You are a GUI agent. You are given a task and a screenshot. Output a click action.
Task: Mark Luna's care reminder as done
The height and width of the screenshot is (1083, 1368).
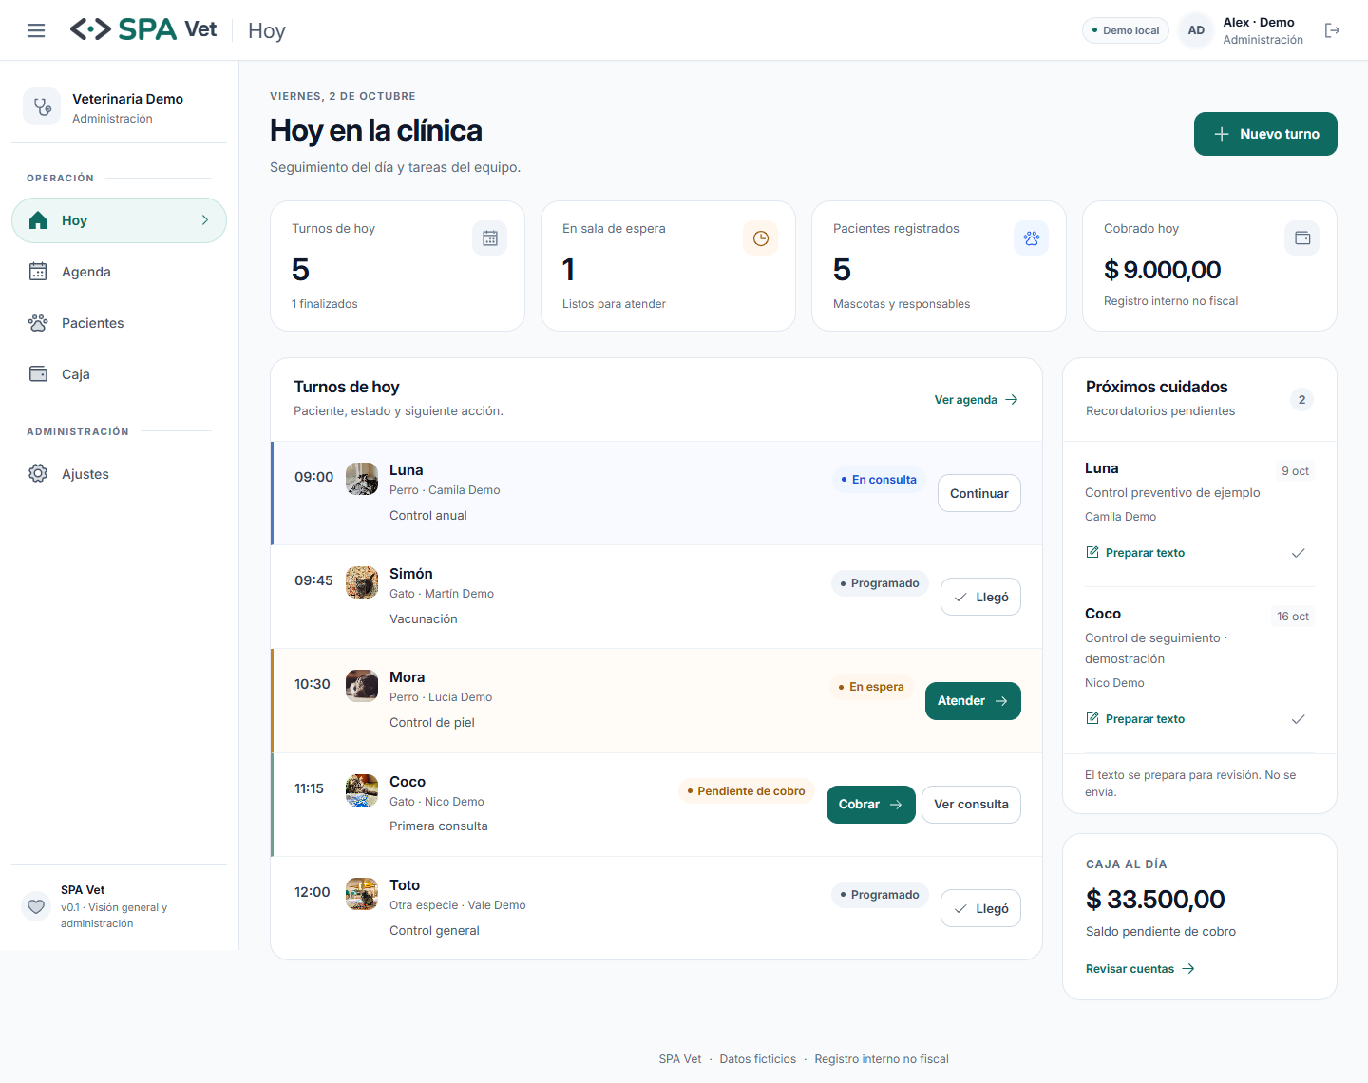[1299, 553]
